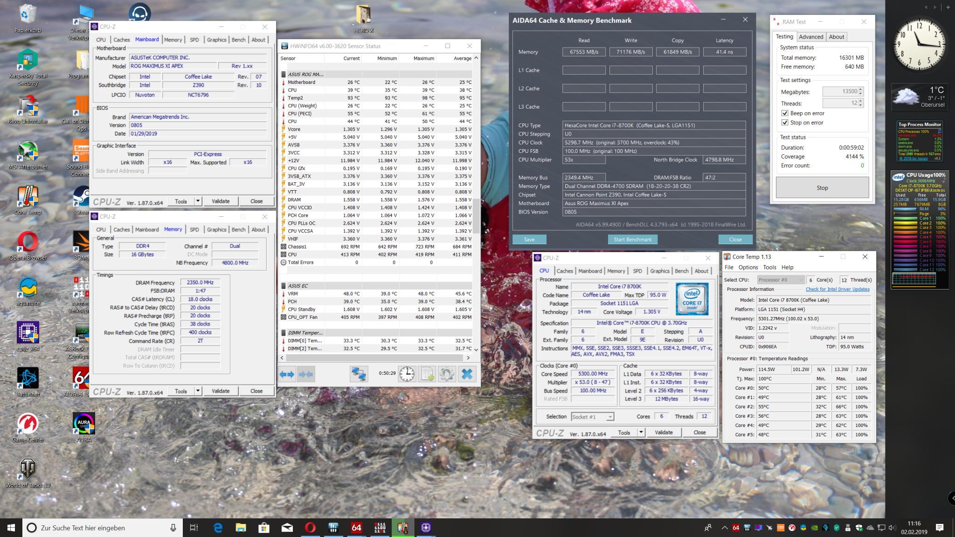Screen dimensions: 955x537
Task: Open the Core Temp Tools menu
Action: [x=769, y=267]
